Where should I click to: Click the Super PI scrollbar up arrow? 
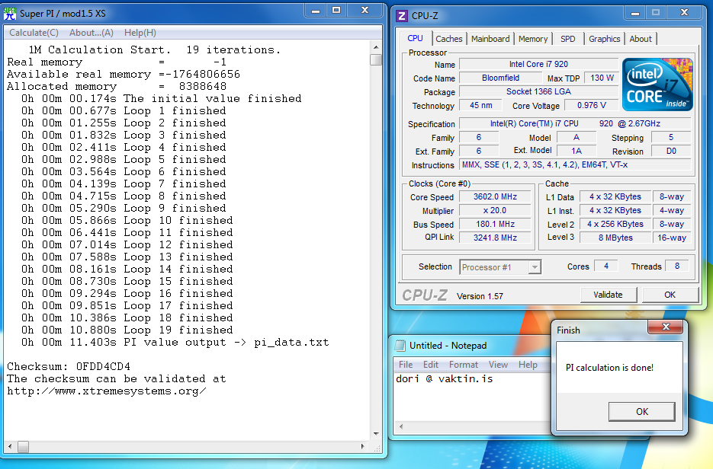pos(375,47)
